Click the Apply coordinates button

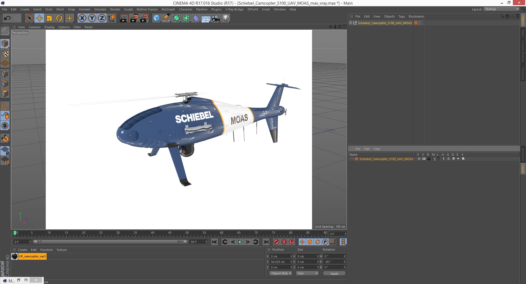[334, 274]
